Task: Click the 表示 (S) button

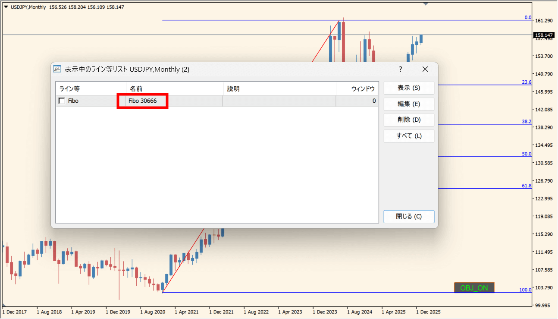Action: pos(408,88)
